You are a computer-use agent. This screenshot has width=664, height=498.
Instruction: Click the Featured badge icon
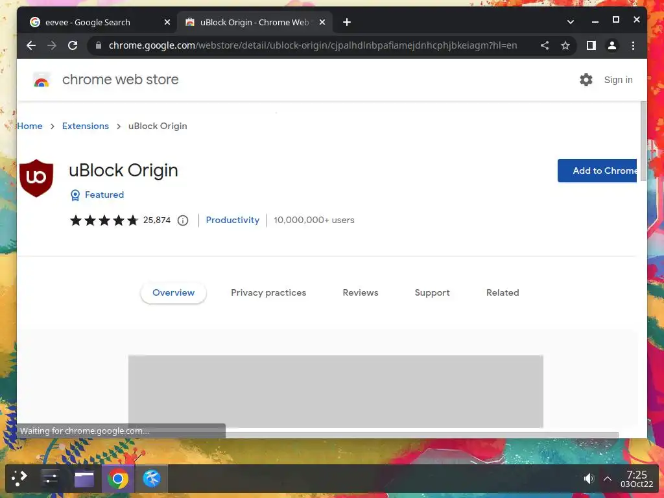(x=75, y=195)
